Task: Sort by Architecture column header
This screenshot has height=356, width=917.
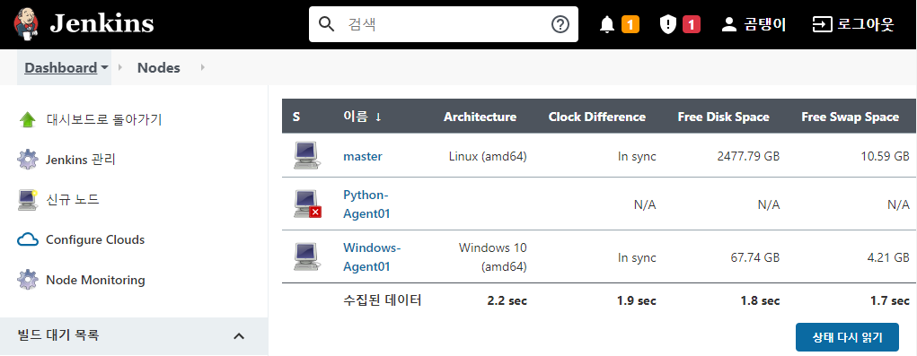Action: (480, 117)
